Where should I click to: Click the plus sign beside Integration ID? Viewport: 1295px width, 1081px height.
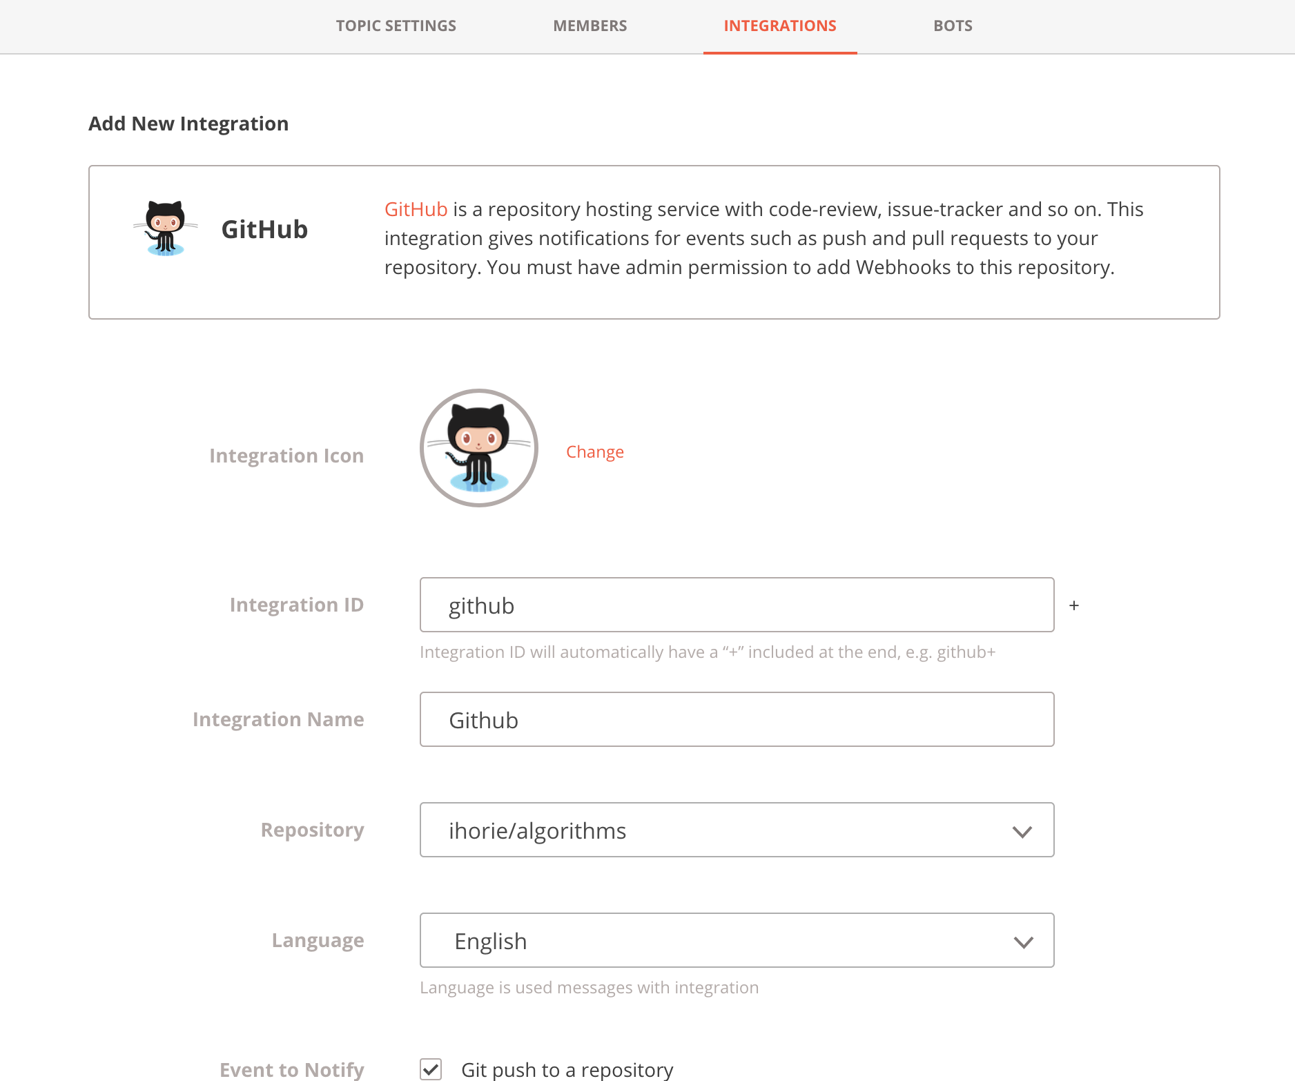tap(1074, 605)
